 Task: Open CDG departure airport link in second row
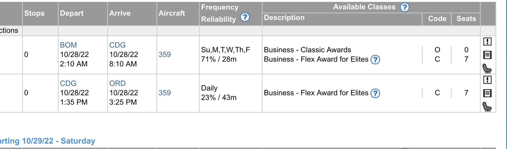[x=68, y=83]
